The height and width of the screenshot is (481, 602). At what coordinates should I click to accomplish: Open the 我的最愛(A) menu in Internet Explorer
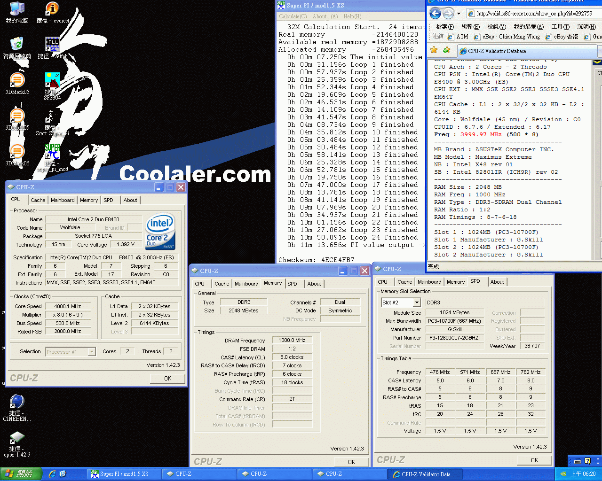pos(529,27)
